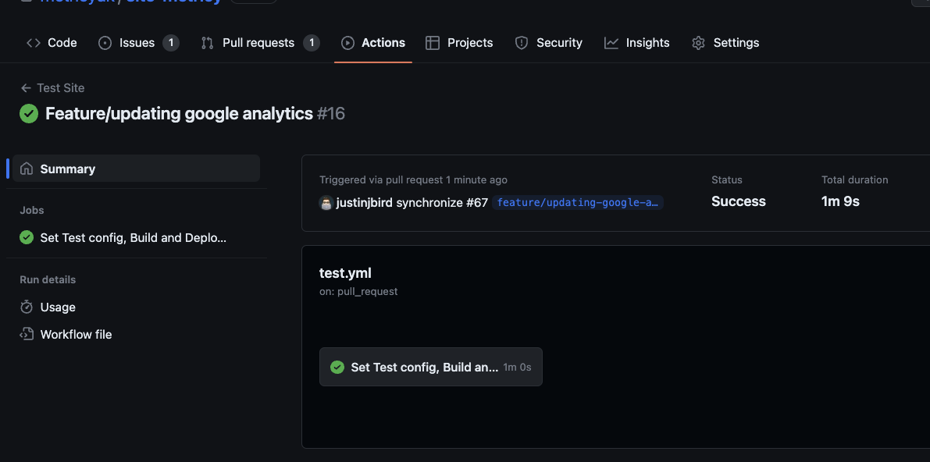Open the Settings gear icon

[x=698, y=43]
